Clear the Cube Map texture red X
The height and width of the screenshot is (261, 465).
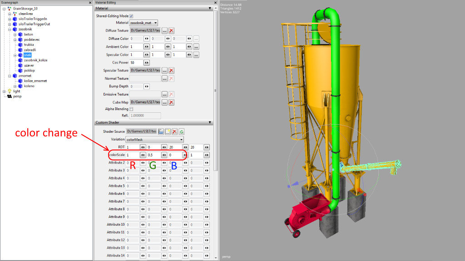171,102
